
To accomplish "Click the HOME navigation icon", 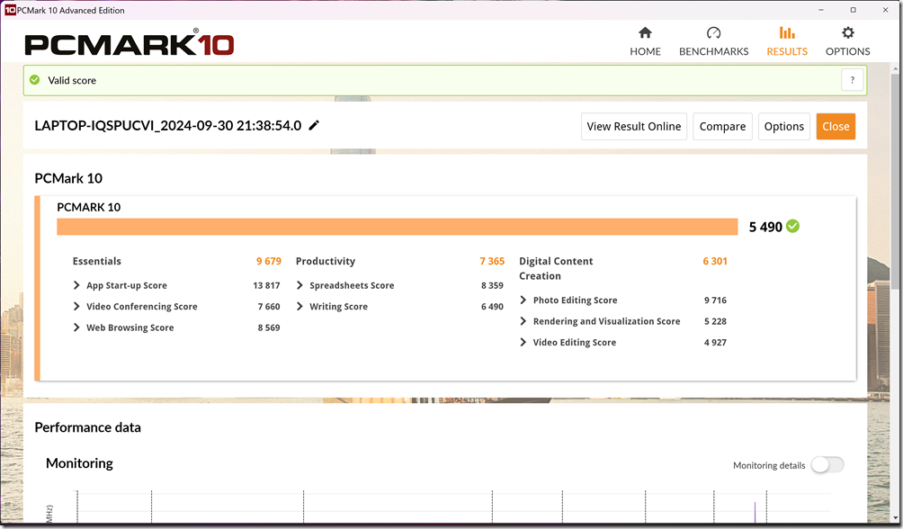I will point(645,33).
